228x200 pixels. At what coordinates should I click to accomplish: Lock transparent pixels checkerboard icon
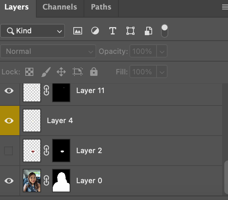29,72
